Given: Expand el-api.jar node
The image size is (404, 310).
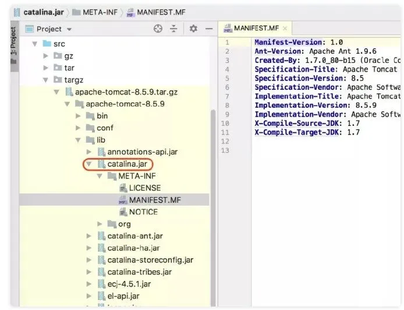Looking at the screenshot, I should pos(89,296).
